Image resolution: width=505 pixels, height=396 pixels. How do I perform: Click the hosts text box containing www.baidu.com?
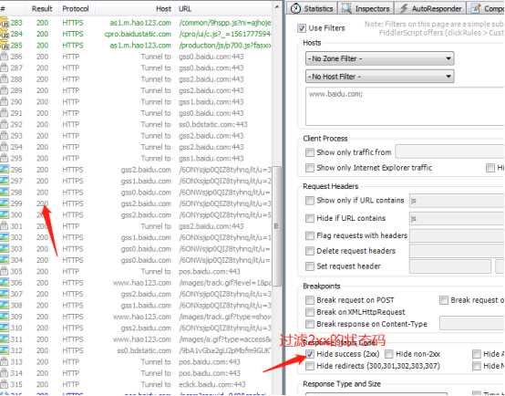click(x=405, y=106)
